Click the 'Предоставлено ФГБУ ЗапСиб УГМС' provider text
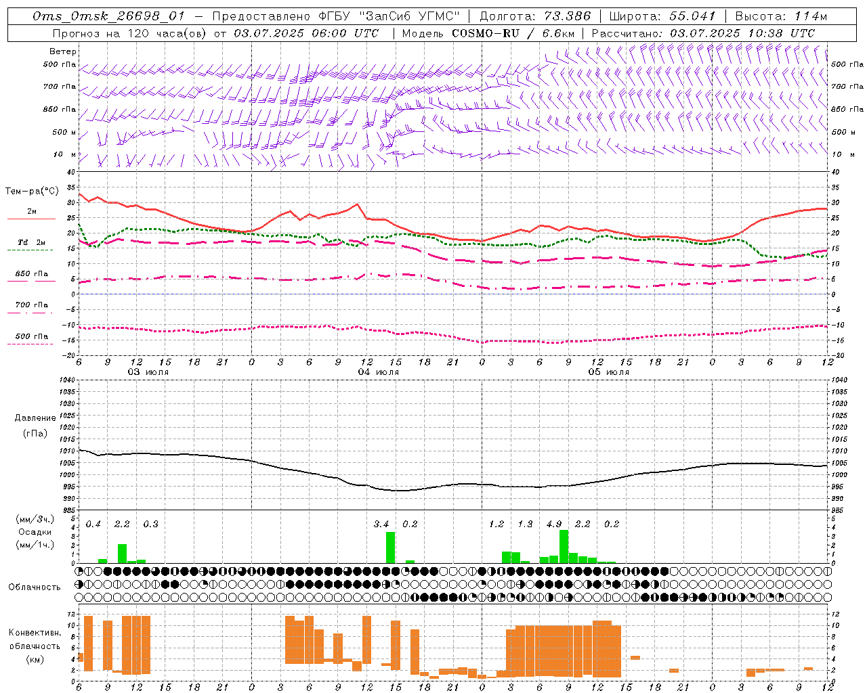Viewport: 867px width, 693px height. click(337, 16)
